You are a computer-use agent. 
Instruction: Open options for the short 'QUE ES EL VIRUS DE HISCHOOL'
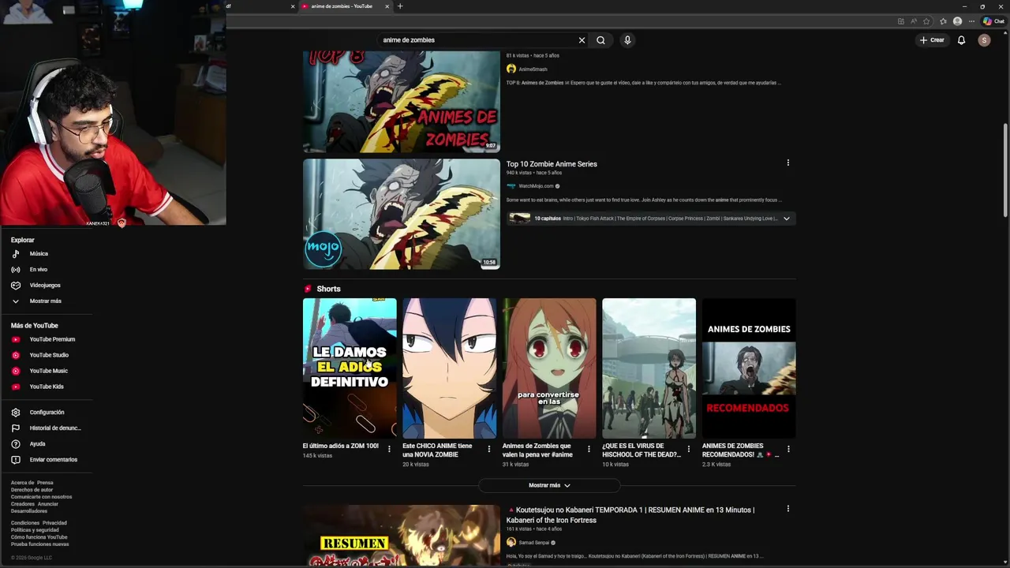(x=688, y=449)
